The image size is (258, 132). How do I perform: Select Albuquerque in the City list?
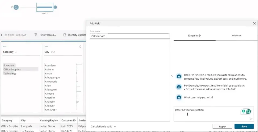point(52,77)
